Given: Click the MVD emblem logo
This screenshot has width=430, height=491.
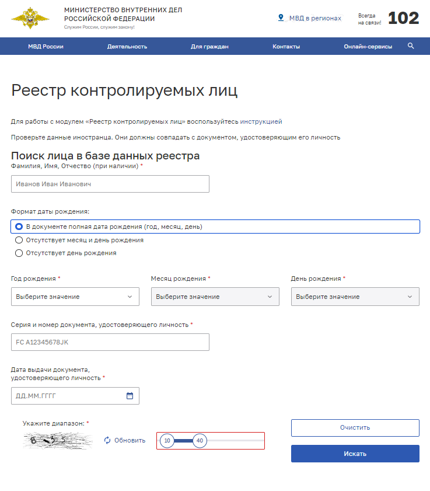Looking at the screenshot, I should tap(26, 18).
